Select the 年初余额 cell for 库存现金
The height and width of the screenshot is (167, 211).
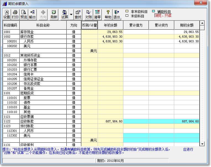(110, 32)
